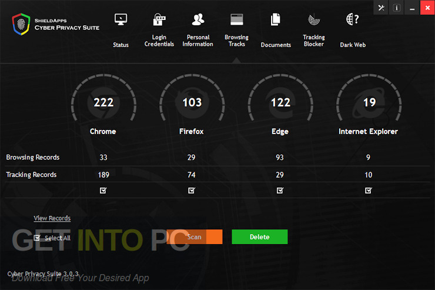Click the View Records link
The image size is (435, 290).
[x=52, y=218]
